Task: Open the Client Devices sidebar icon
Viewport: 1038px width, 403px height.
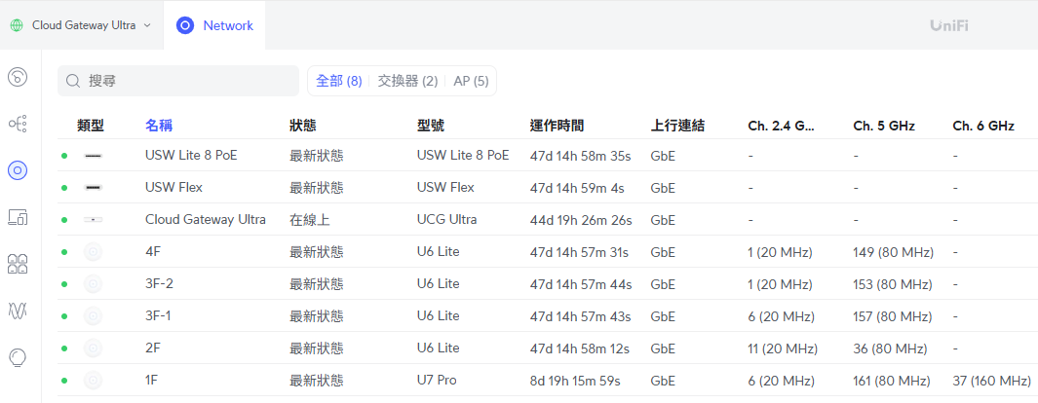Action: (18, 217)
